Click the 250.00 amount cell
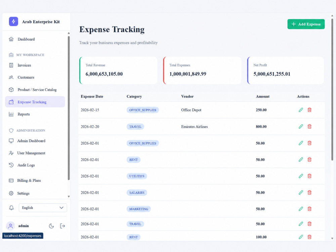The image size is (336, 252). tap(261, 110)
